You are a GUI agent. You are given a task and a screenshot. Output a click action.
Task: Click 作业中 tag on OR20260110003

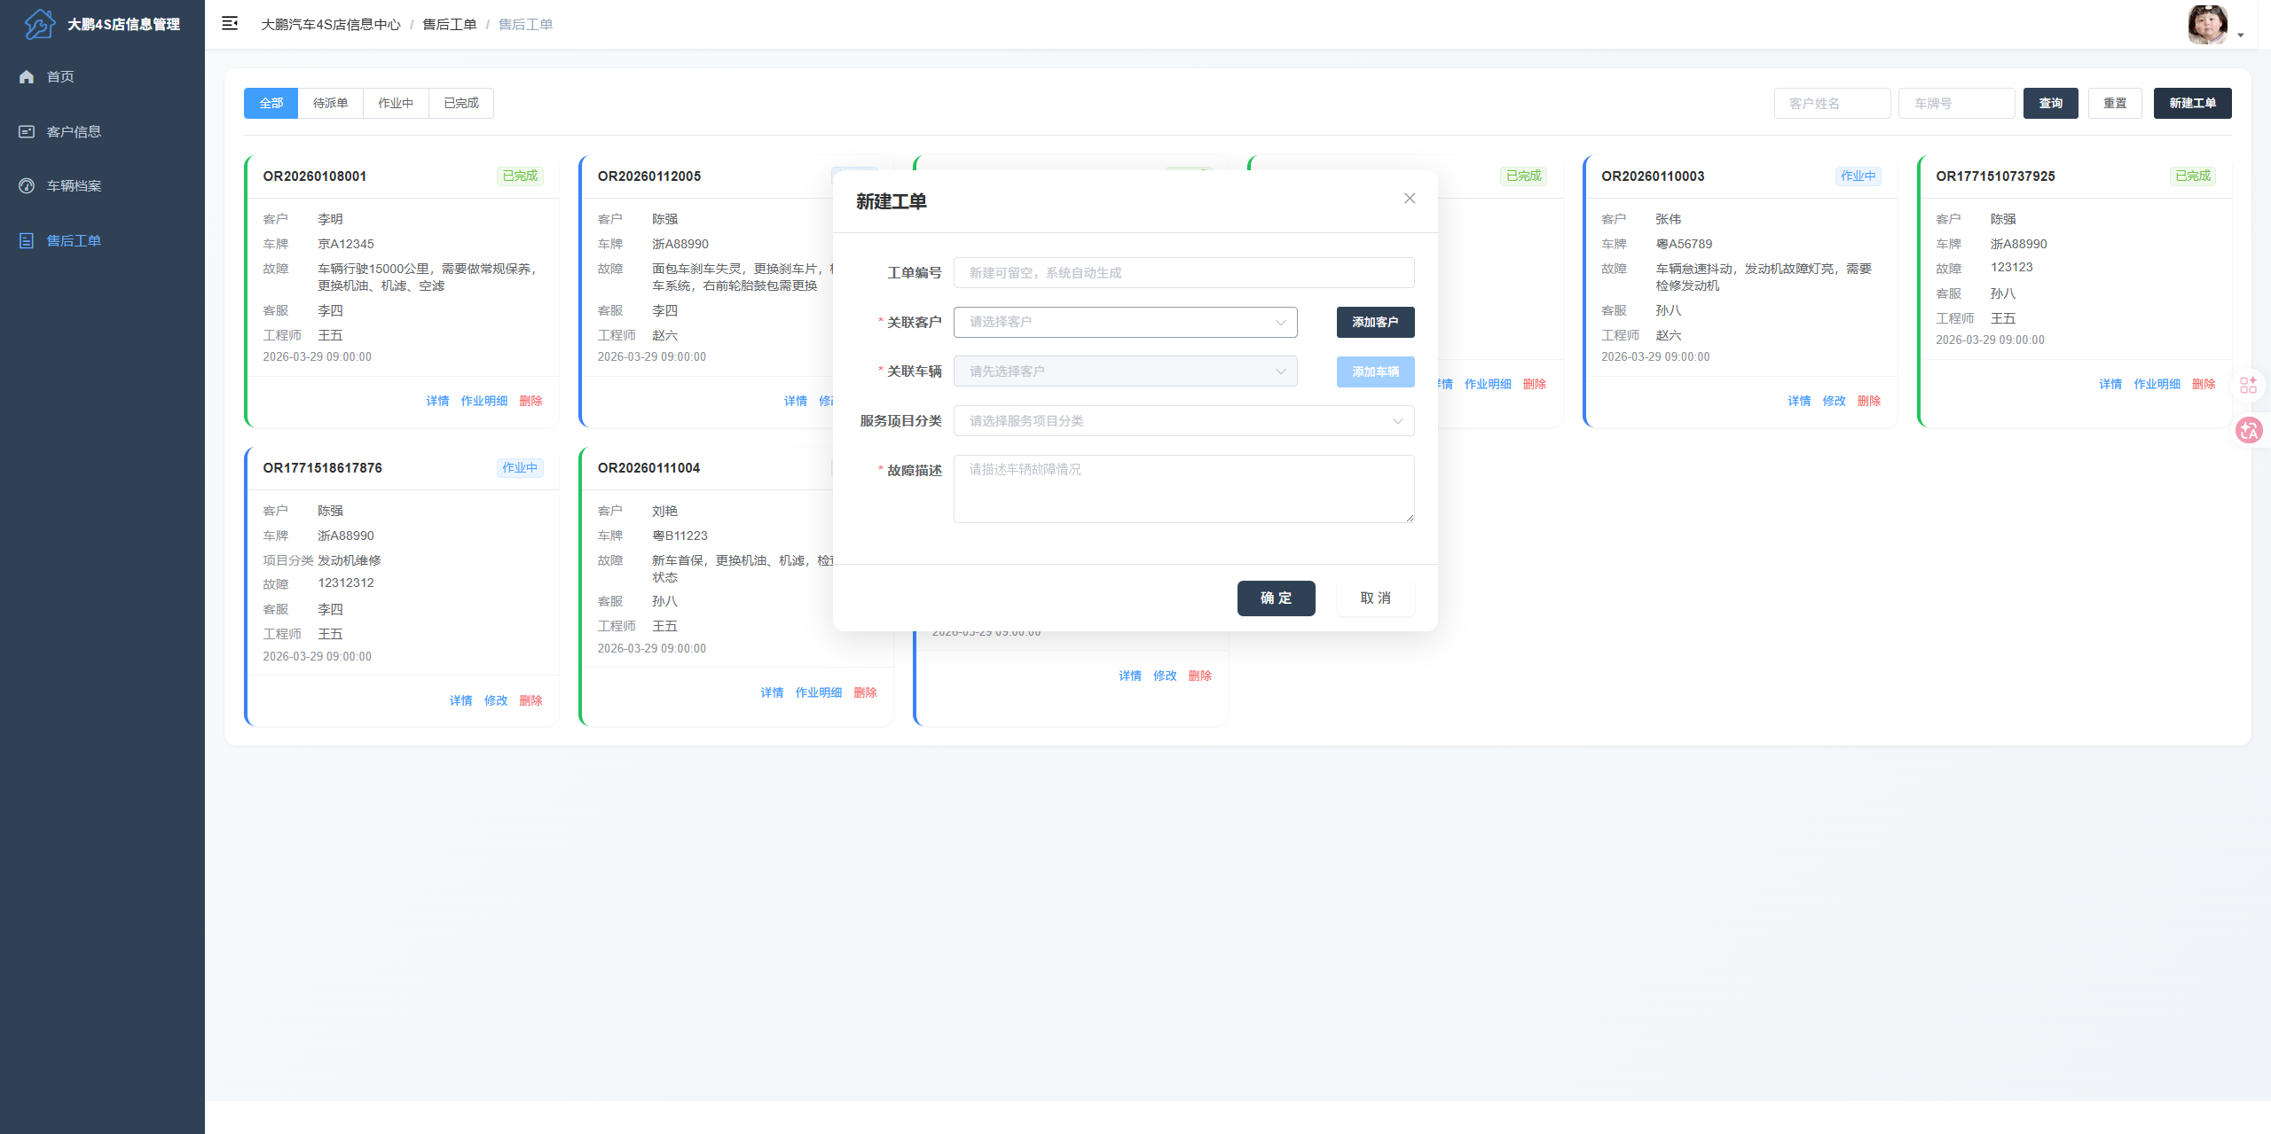pyautogui.click(x=1858, y=176)
